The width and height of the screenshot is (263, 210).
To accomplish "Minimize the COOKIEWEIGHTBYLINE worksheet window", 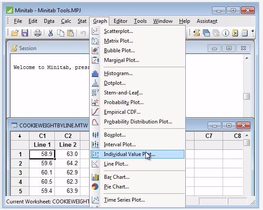I will pyautogui.click(x=214, y=126).
